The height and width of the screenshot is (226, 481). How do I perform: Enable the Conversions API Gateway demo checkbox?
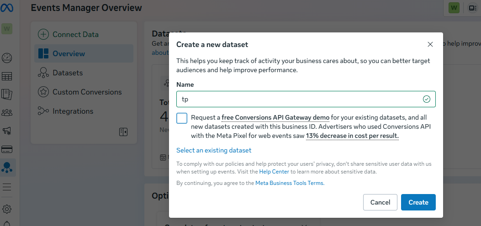tap(182, 118)
